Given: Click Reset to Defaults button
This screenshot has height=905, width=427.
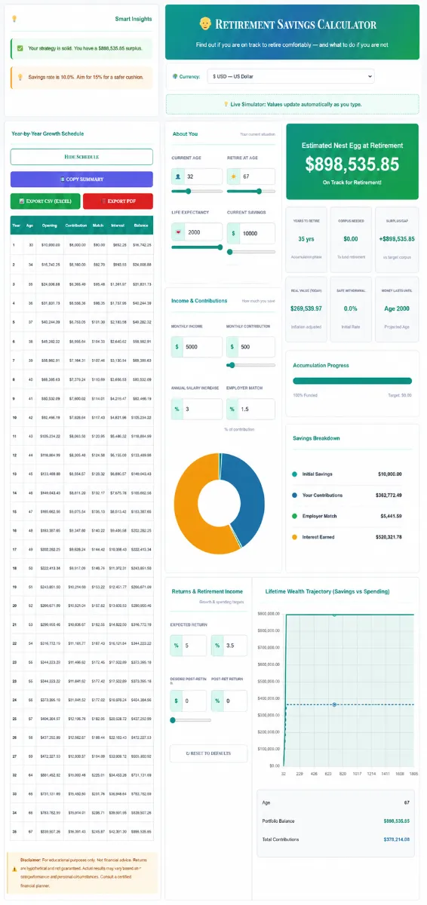Looking at the screenshot, I should coord(207,753).
